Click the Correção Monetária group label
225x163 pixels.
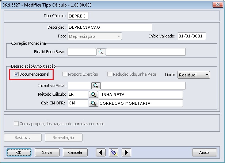(28, 43)
